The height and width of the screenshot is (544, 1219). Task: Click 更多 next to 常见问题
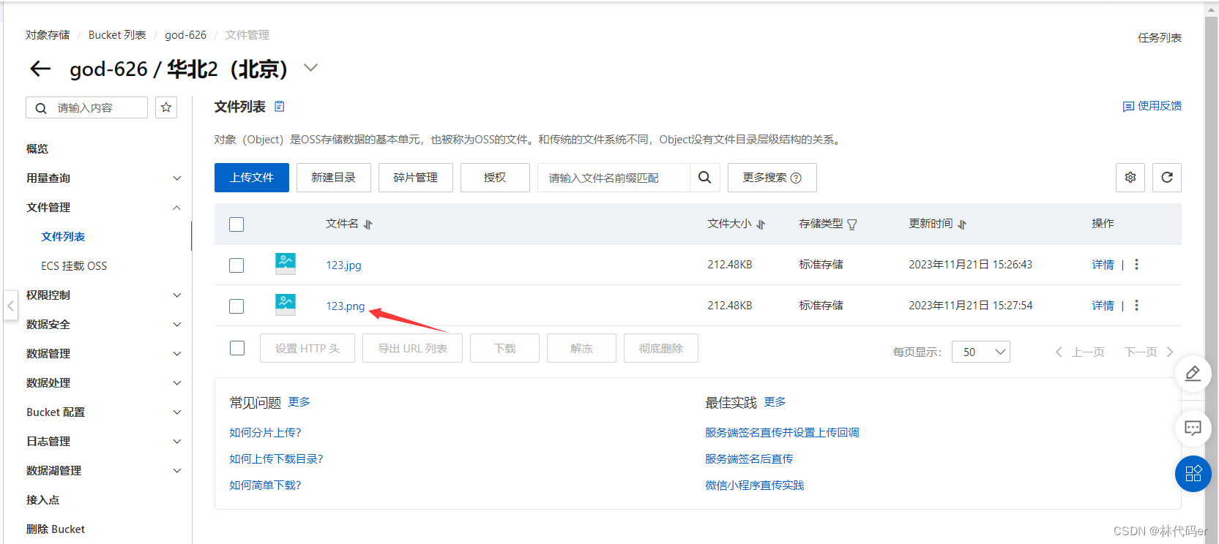(299, 402)
